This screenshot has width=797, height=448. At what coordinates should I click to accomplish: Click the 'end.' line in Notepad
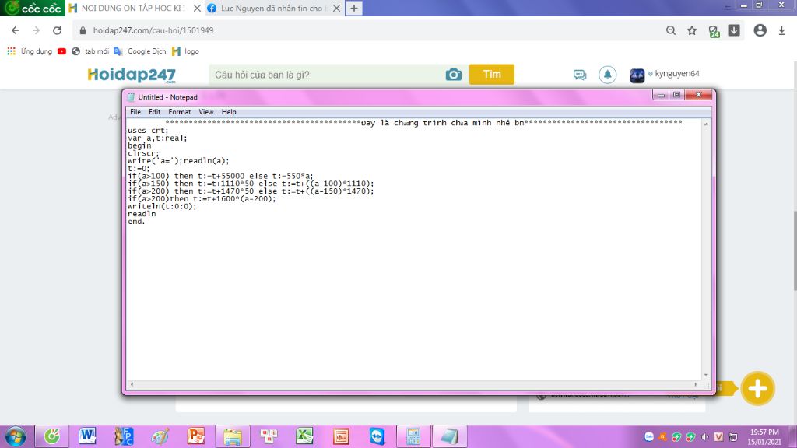pyautogui.click(x=136, y=222)
